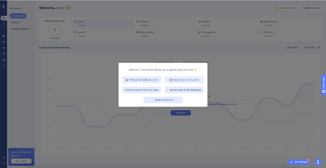
Task: Click the Monthly Active Users circle
Action: pos(55,30)
